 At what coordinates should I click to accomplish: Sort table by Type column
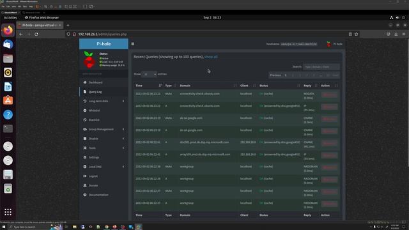[x=171, y=86]
